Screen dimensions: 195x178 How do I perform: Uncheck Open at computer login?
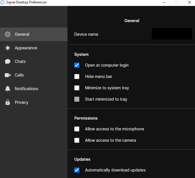tap(77, 65)
